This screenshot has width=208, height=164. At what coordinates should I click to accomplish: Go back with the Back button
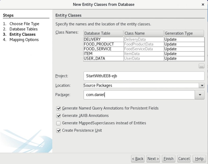138,159
